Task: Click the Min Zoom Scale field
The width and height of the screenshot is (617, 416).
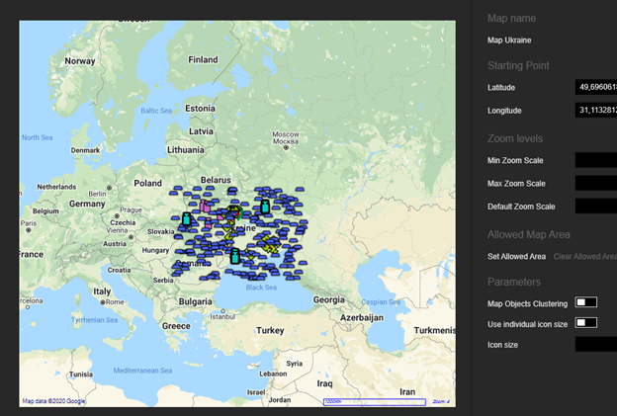Action: [596, 160]
